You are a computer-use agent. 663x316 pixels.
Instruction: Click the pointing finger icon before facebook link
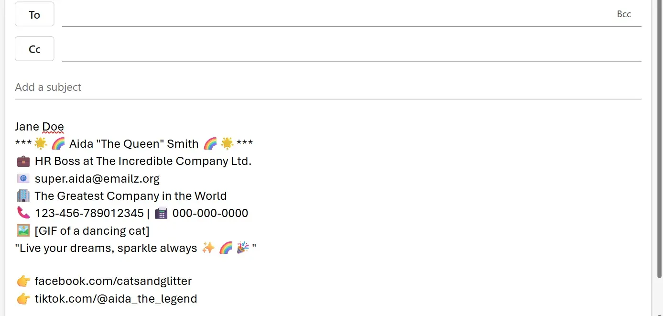[23, 281]
